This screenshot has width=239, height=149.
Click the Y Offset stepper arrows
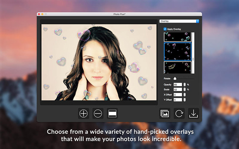click(x=184, y=100)
